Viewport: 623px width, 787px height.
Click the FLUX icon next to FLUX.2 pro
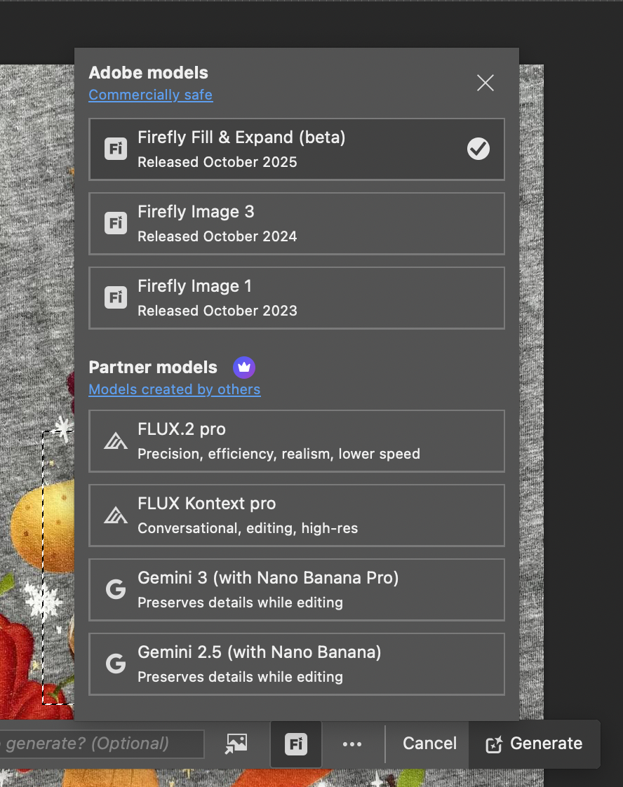115,440
